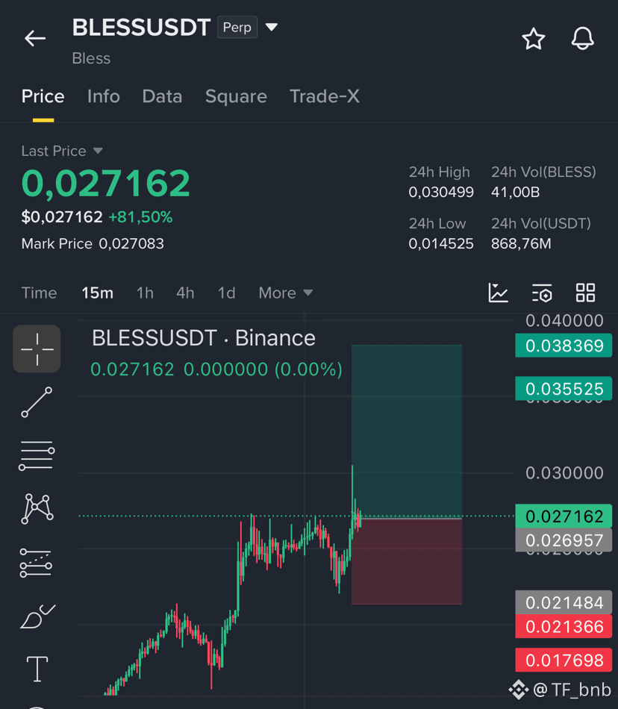618x709 pixels.
Task: Click the 24h High value 0,030499
Action: 441,192
